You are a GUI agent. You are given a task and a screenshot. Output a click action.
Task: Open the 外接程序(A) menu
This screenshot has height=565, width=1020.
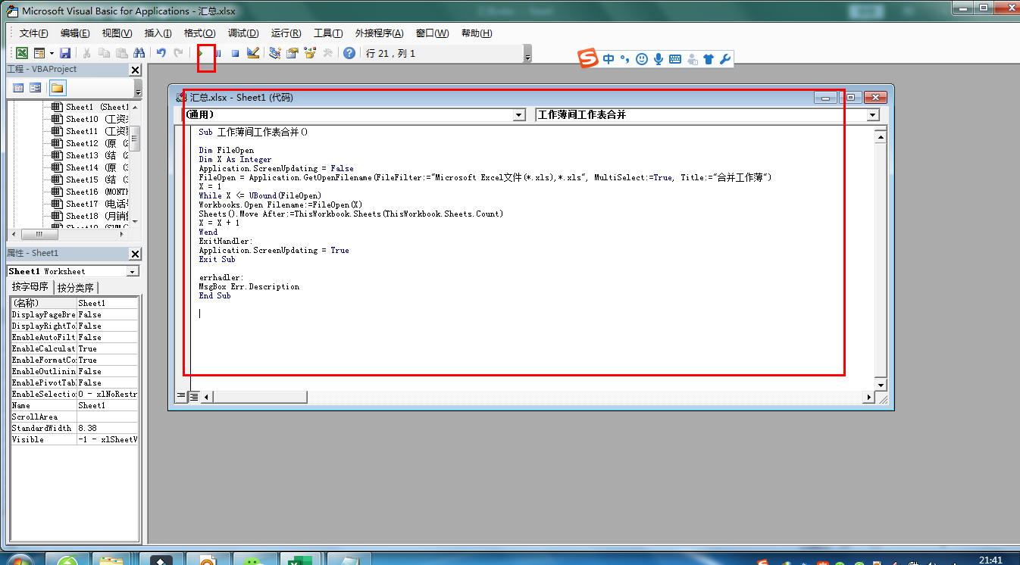pyautogui.click(x=379, y=33)
